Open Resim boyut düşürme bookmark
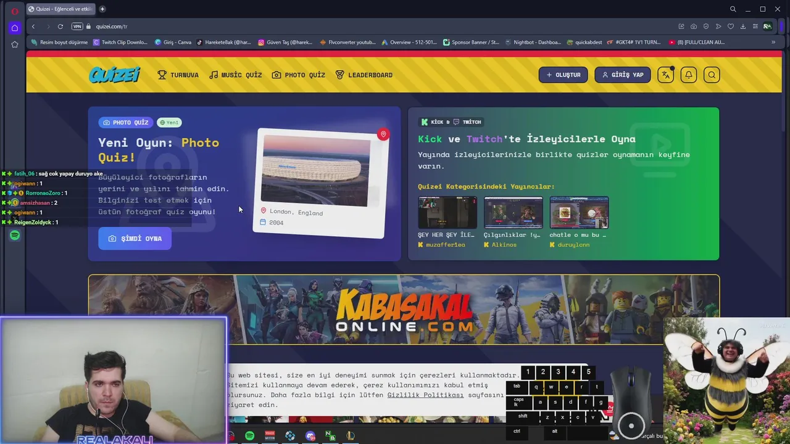 click(60, 42)
